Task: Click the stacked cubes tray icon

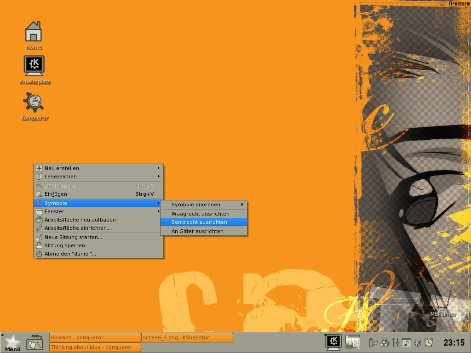Action: tap(384, 342)
